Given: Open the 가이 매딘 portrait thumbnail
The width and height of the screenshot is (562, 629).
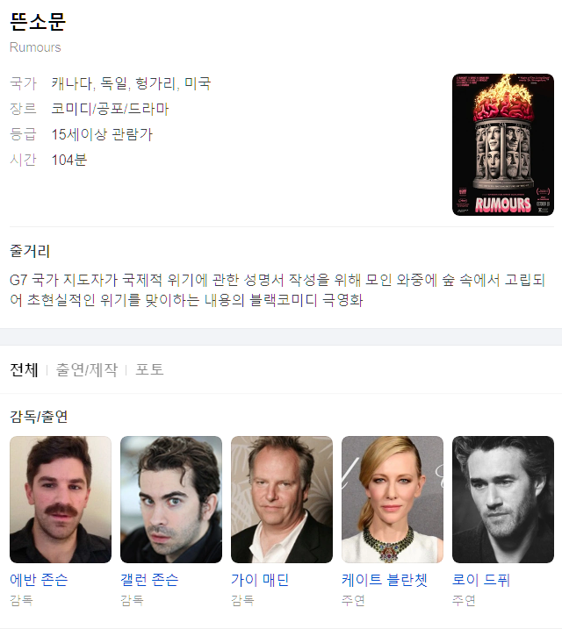Looking at the screenshot, I should [x=282, y=499].
